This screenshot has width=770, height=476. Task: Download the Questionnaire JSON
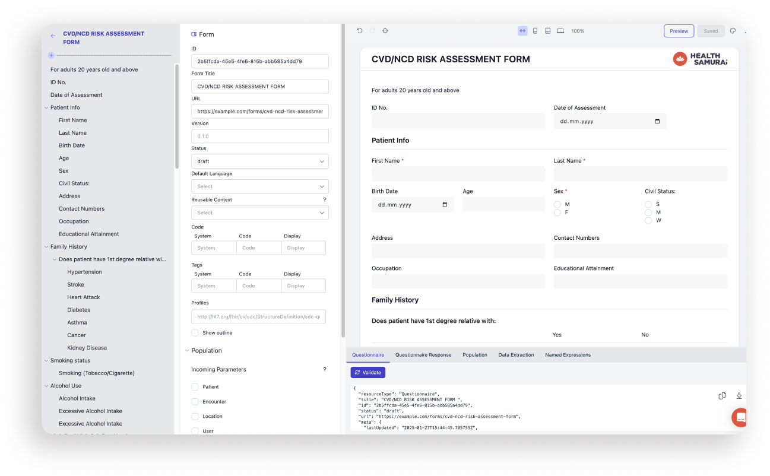pos(739,396)
